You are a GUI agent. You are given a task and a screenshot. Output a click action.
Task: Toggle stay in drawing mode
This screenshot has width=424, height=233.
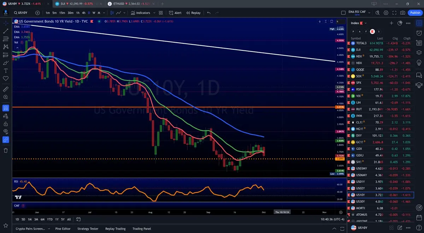pos(6,116)
